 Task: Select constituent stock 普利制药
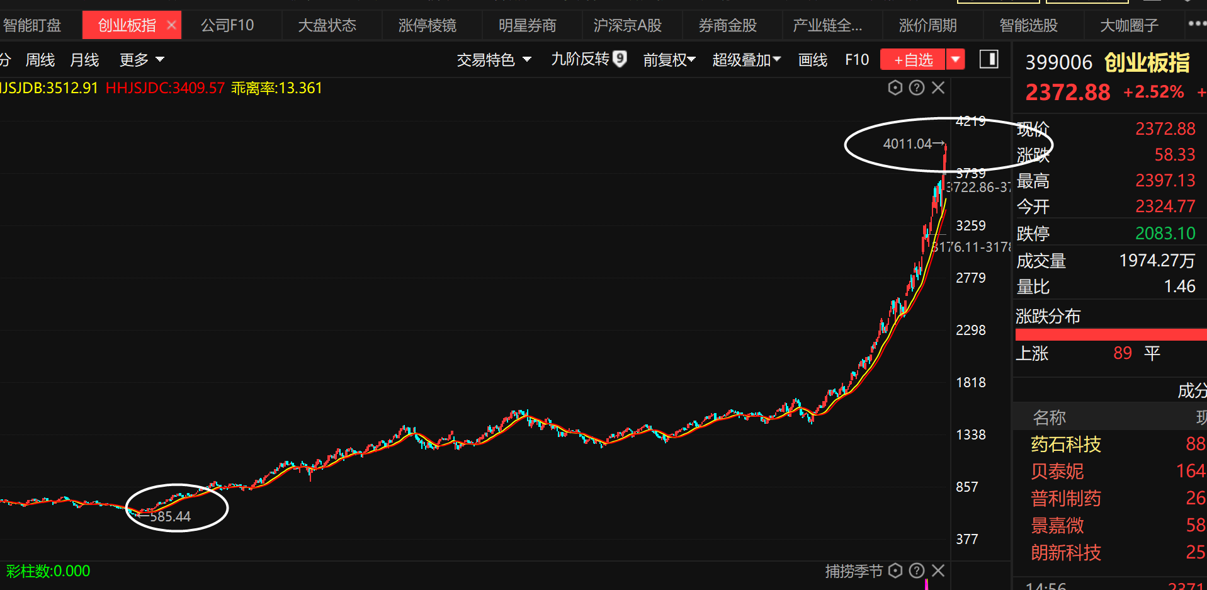(1065, 499)
